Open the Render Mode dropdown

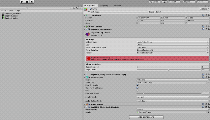[173, 97]
